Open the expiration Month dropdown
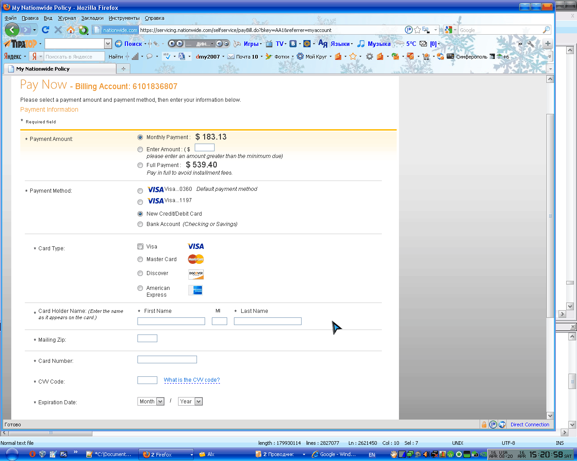The width and height of the screenshot is (577, 461). coord(151,401)
